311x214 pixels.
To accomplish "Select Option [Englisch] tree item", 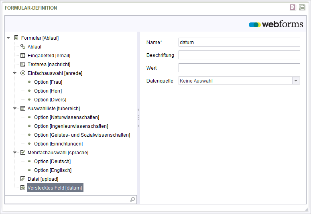I will (x=53, y=170).
